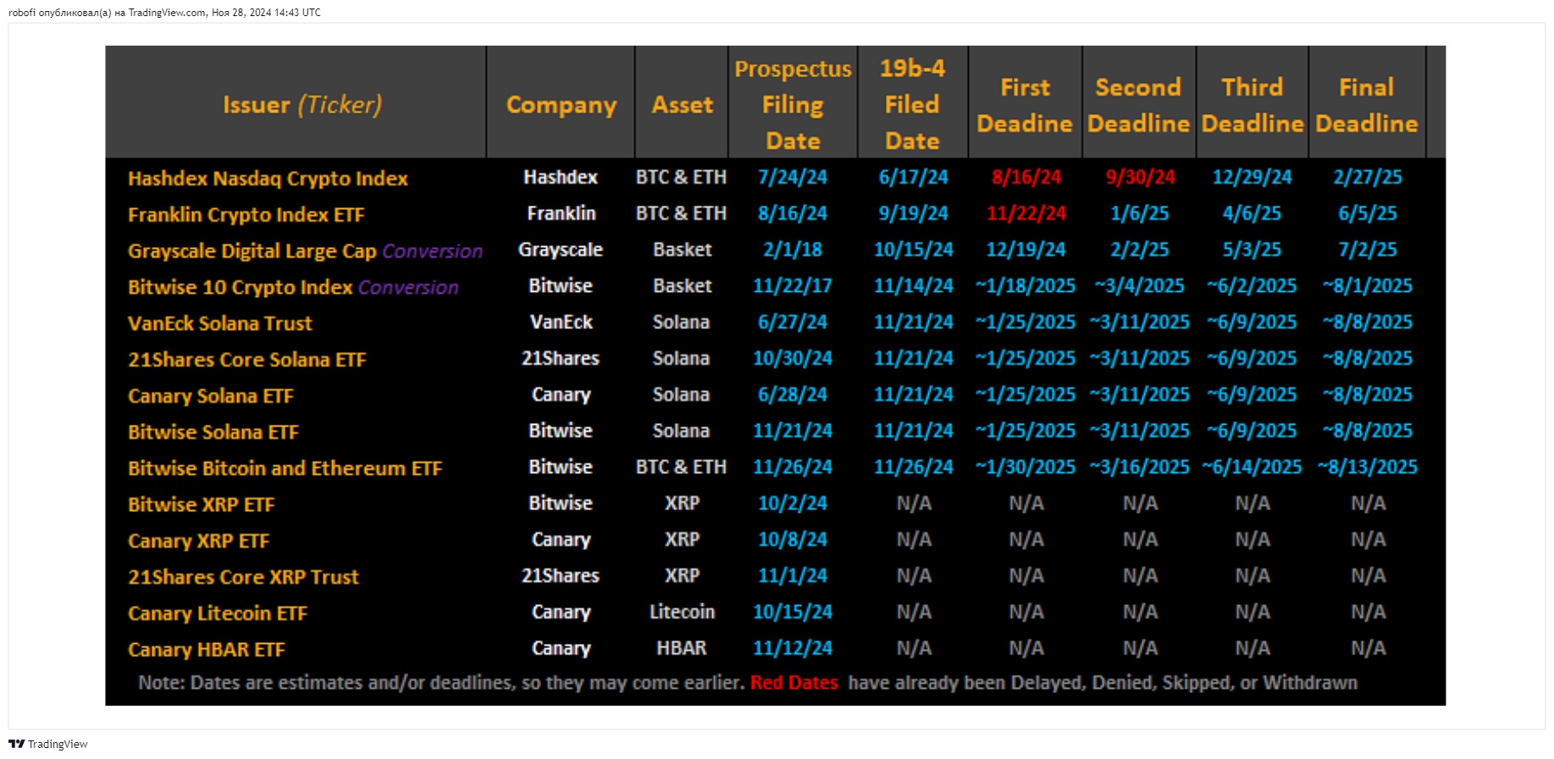1554x759 pixels.
Task: Click Grayscale prospectus date 2/1/18
Action: [x=793, y=250]
